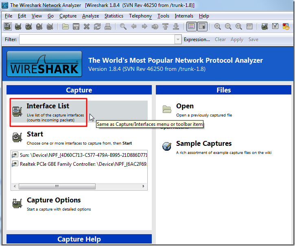Reset zoom to normal size icon
295x246 pixels.
(x=238, y=26)
